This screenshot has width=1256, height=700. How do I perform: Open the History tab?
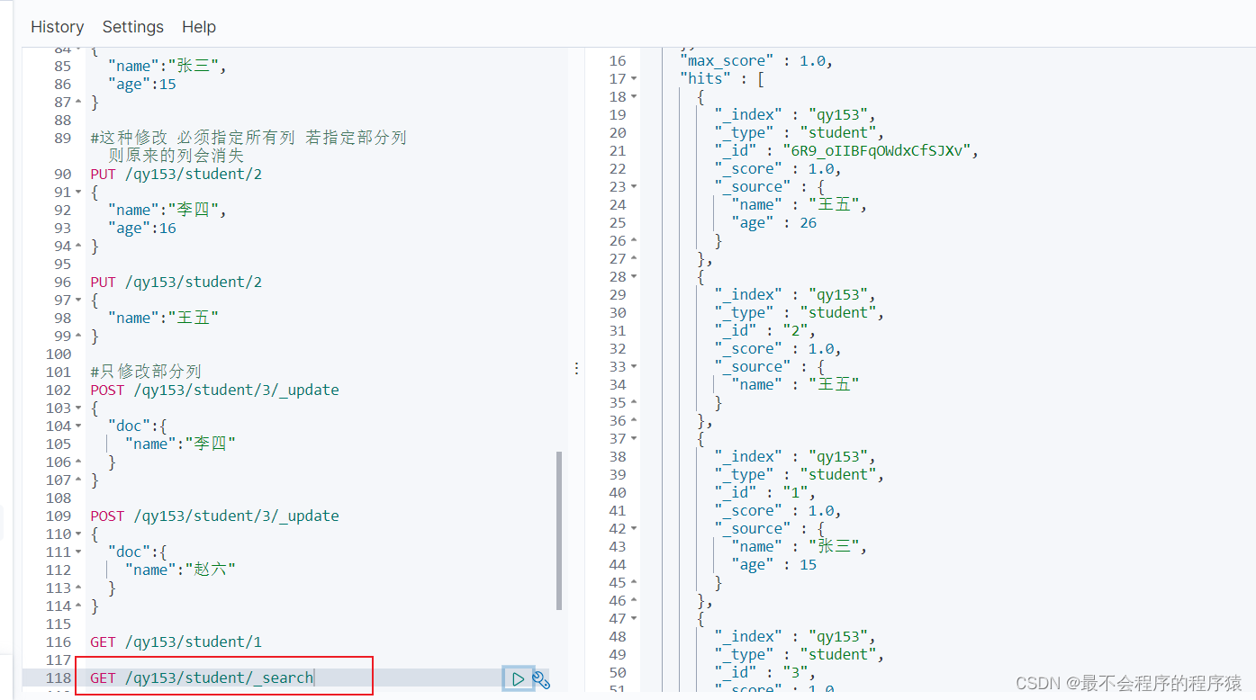tap(57, 27)
